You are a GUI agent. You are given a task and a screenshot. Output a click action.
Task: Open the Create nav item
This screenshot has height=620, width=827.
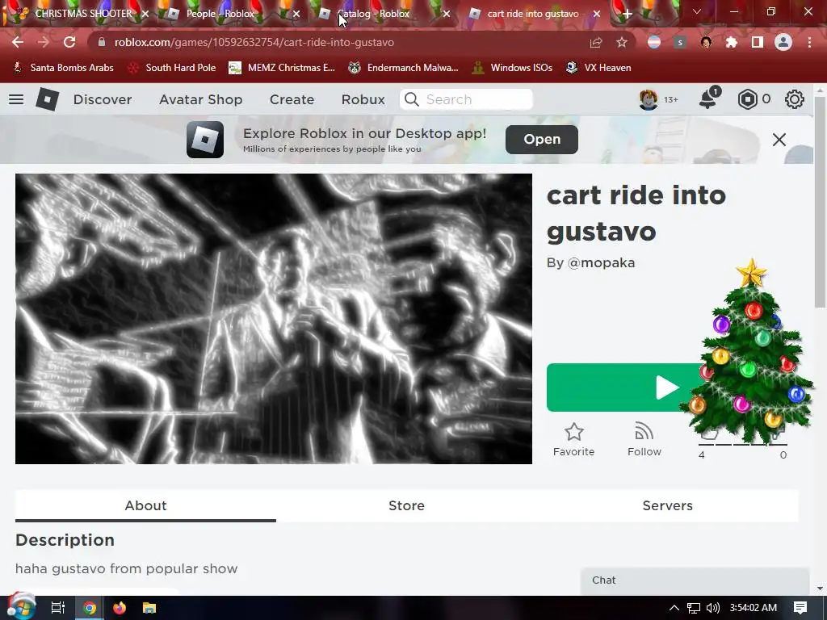292,99
